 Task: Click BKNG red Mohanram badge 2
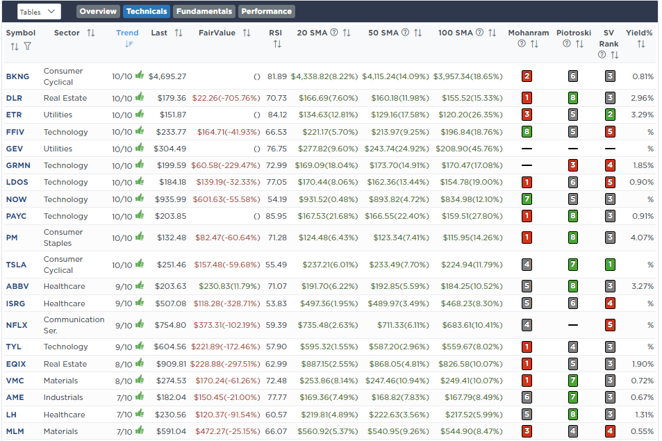[527, 76]
